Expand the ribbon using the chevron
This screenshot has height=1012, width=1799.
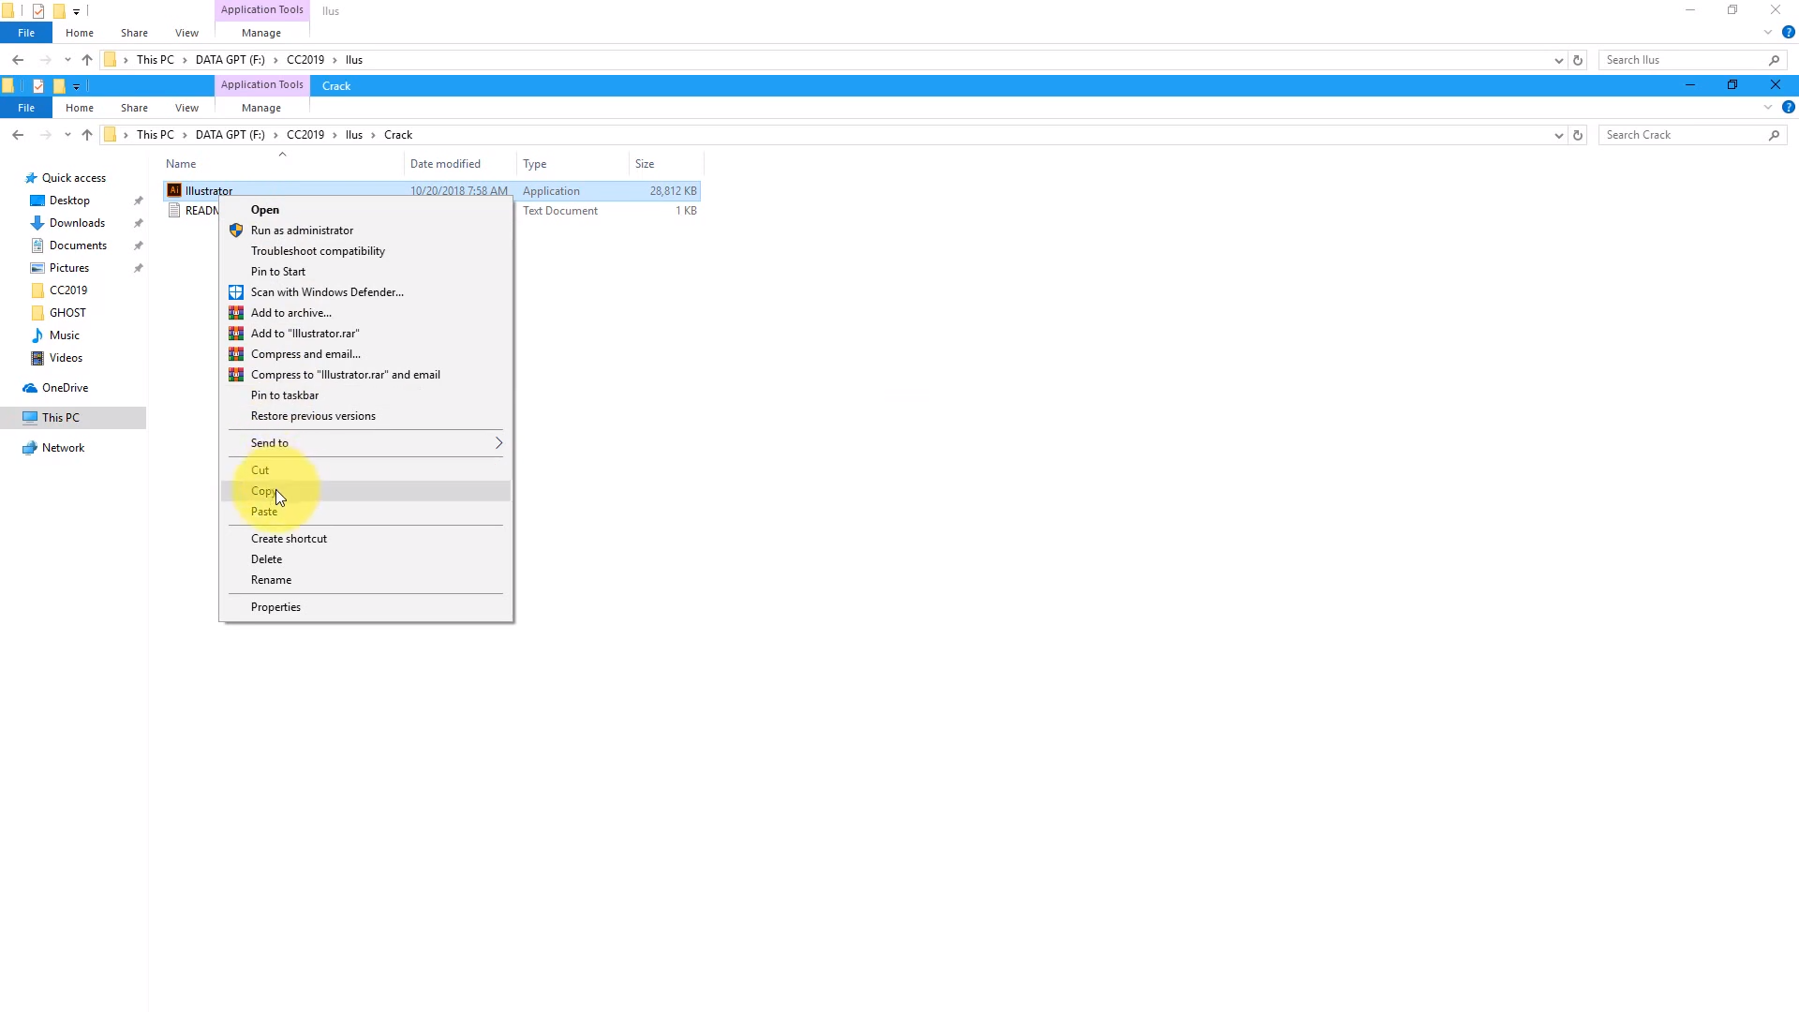point(1768,108)
